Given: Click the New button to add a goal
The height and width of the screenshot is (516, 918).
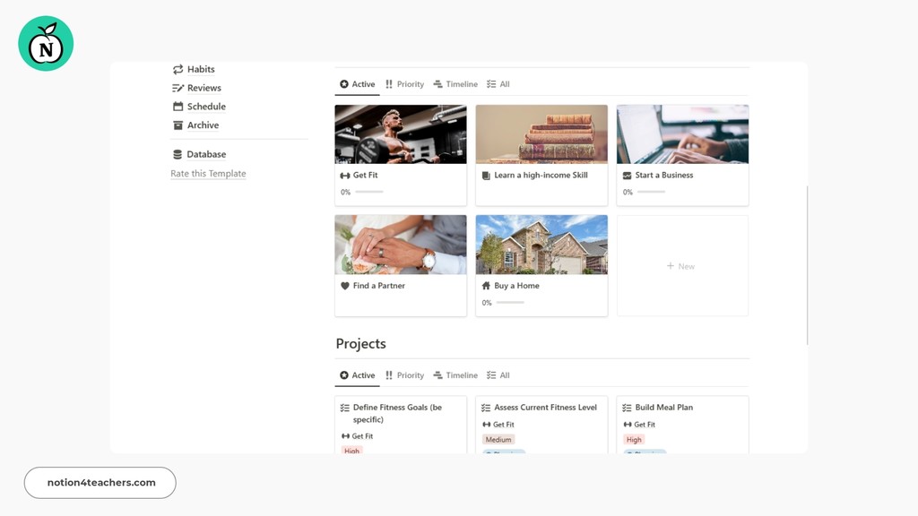Looking at the screenshot, I should [x=681, y=266].
